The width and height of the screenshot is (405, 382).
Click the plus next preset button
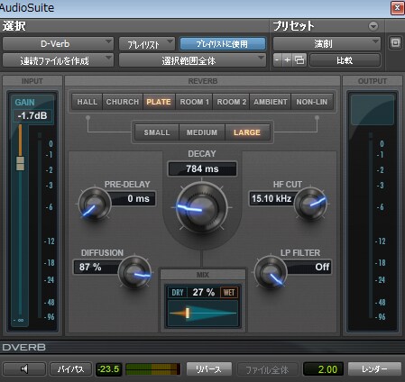287,60
